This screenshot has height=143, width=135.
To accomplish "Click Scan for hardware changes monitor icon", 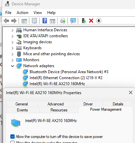I will (x=73, y=21).
